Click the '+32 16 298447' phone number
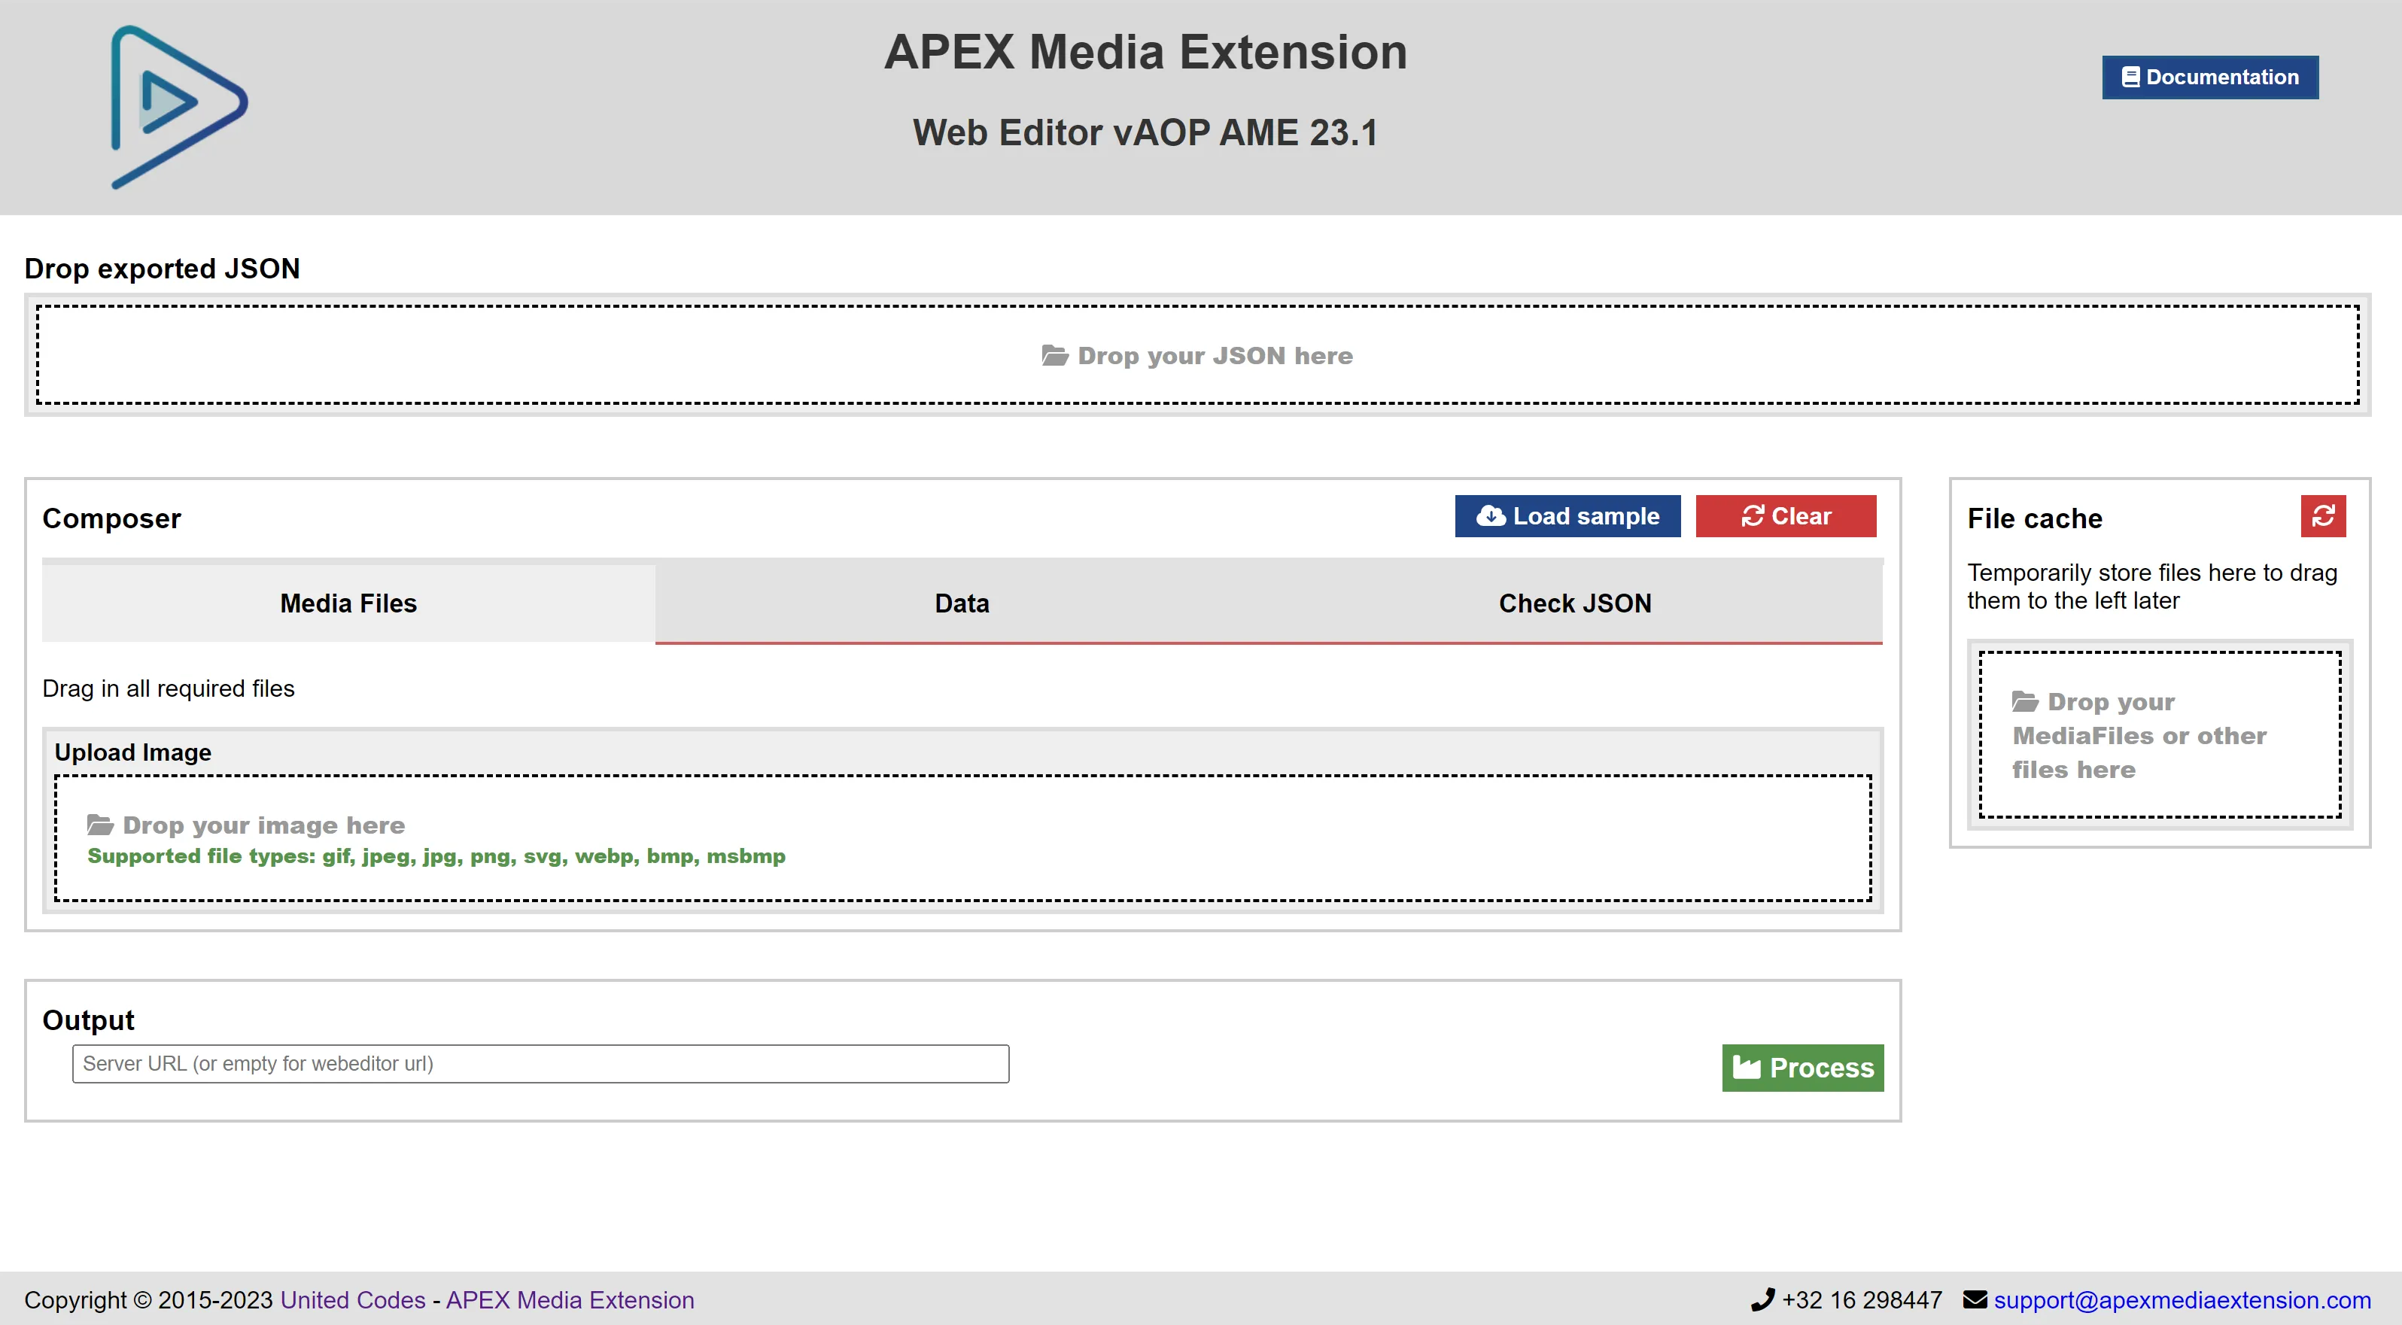The height and width of the screenshot is (1325, 2402). click(x=1861, y=1300)
